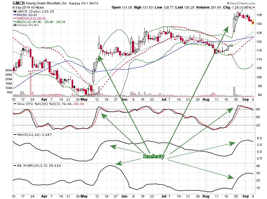Click the GMCR ticker symbol in the header
This screenshot has width=267, height=199.
click(x=19, y=3)
